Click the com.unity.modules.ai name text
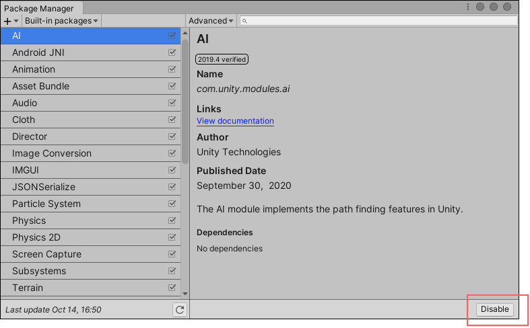 tap(243, 89)
